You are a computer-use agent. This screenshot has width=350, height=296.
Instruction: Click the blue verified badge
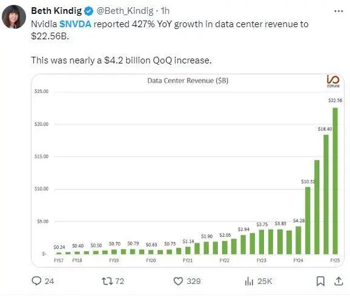tap(88, 11)
